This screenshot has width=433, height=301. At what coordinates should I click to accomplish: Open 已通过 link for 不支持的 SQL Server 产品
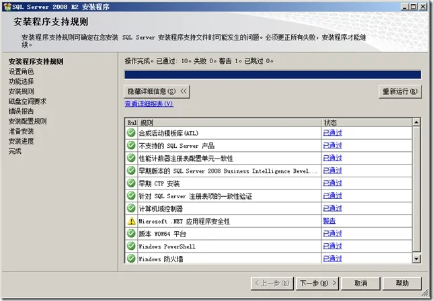coord(332,145)
